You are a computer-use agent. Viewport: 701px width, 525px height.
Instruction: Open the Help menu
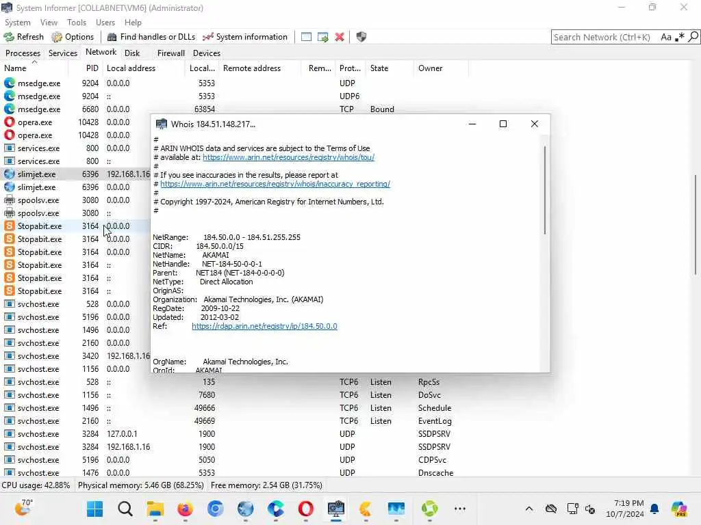coord(133,23)
